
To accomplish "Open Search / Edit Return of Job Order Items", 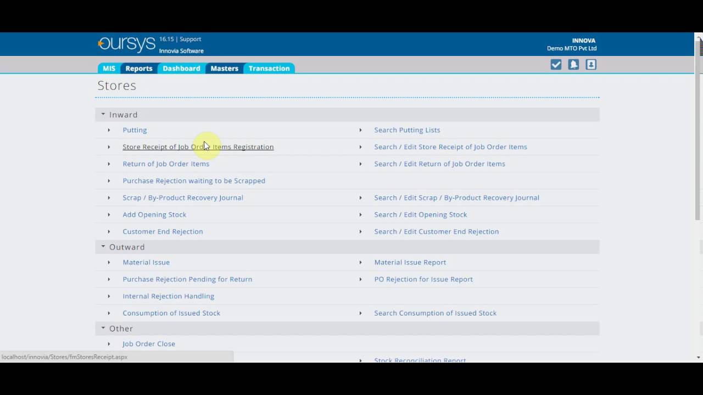I will [439, 163].
